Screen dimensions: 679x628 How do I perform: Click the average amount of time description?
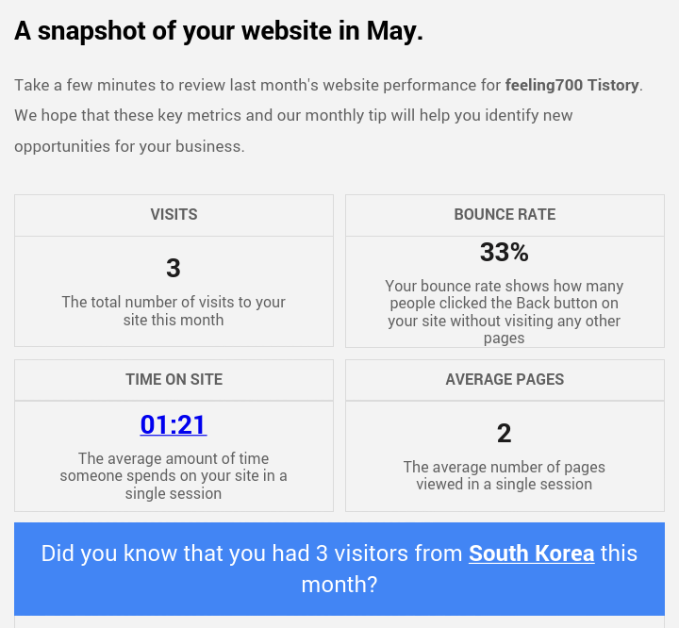(x=174, y=475)
